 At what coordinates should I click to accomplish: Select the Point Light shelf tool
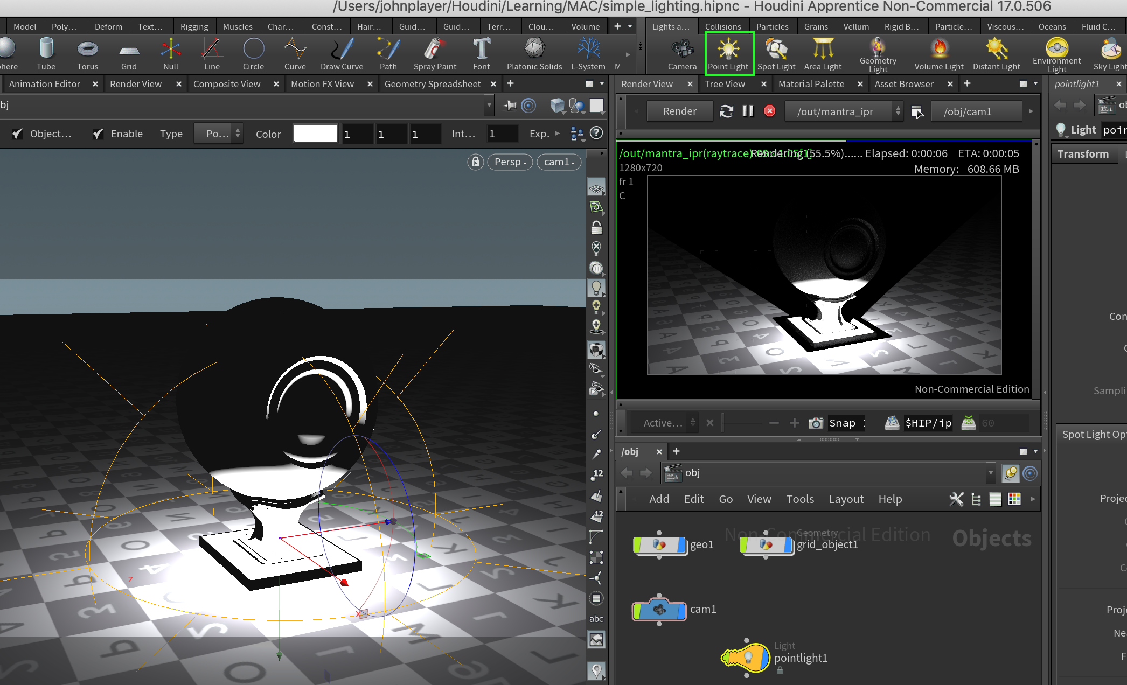[x=729, y=53]
